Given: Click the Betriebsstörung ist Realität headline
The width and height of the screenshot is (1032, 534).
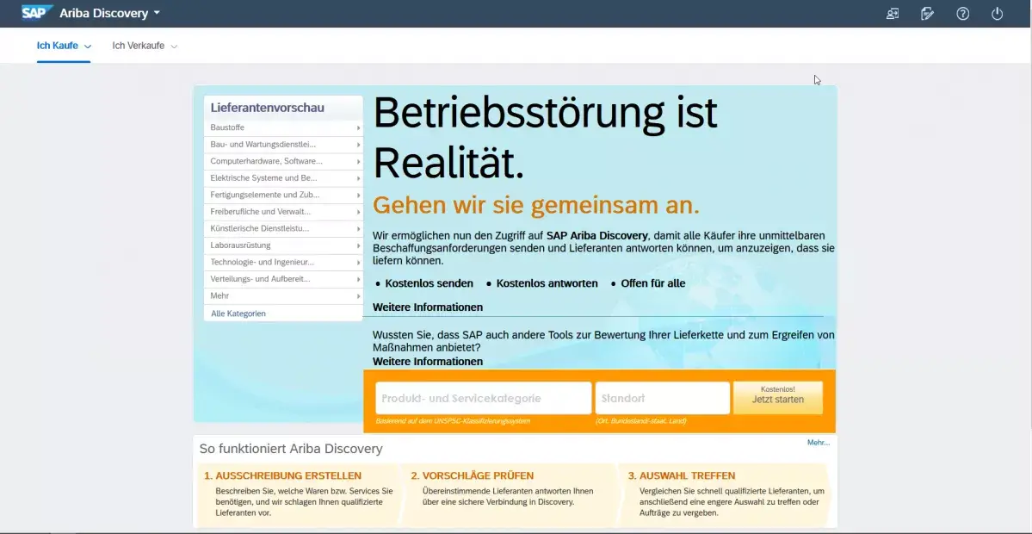Looking at the screenshot, I should click(545, 138).
